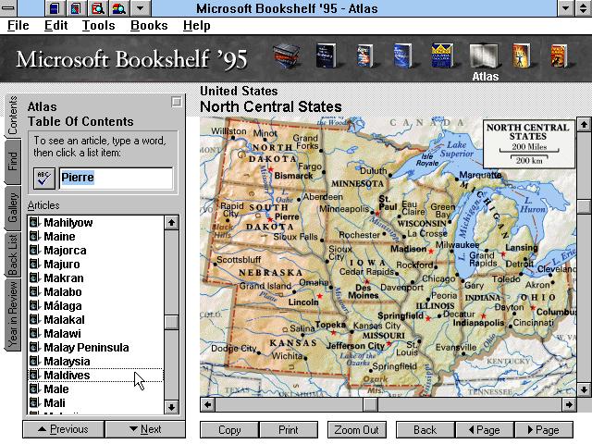Viewport: 592px width, 444px height.
Task: Click the Previous button
Action: click(64, 429)
